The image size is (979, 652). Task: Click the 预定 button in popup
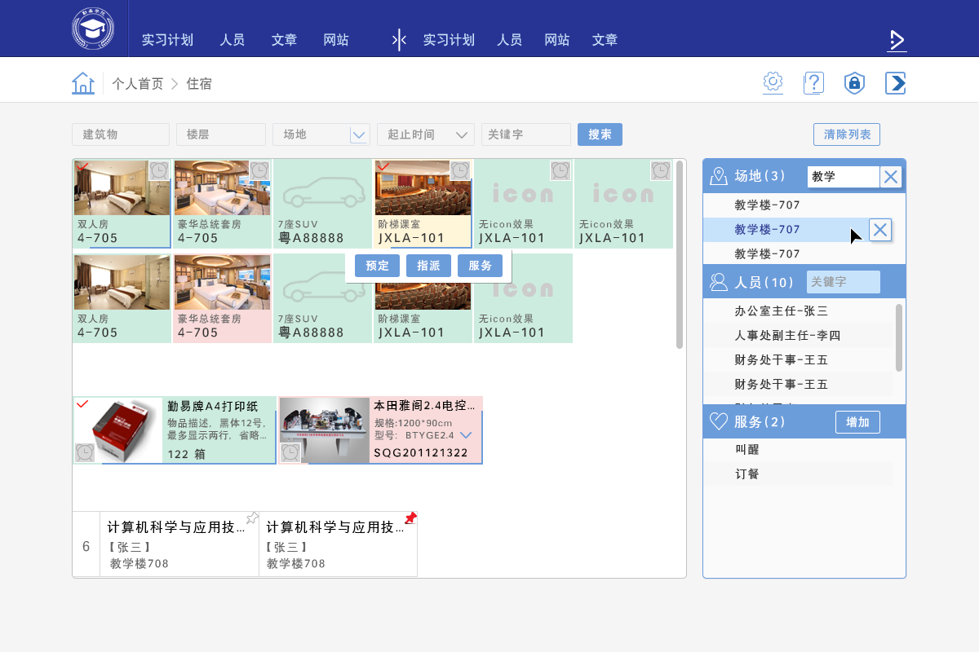pos(377,266)
